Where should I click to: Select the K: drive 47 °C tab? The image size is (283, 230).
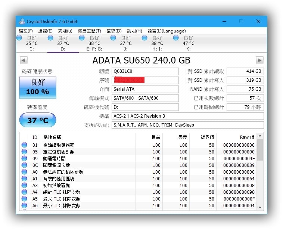pyautogui.click(x=189, y=43)
